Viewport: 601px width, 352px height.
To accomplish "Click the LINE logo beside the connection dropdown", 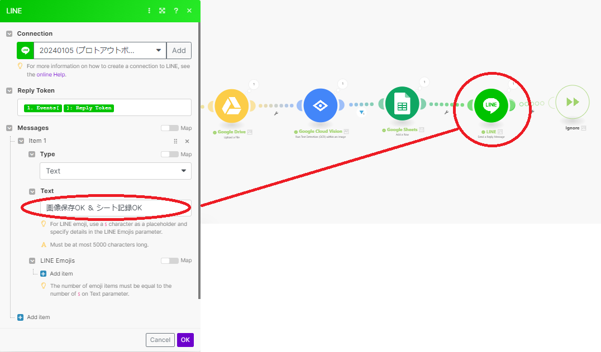I will [x=25, y=51].
